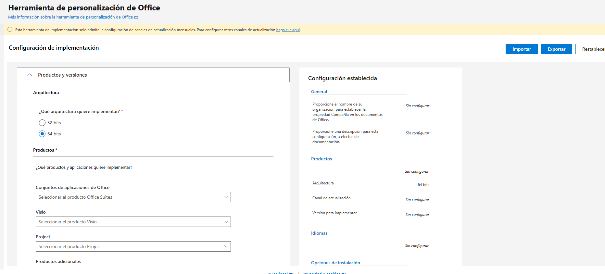Viewport: 605px width, 274px height.
Task: Open the Project product dropdown
Action: pos(133,246)
